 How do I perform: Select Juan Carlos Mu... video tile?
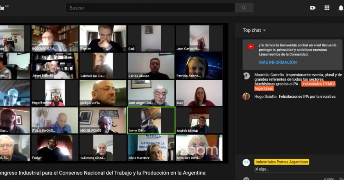click(199, 38)
